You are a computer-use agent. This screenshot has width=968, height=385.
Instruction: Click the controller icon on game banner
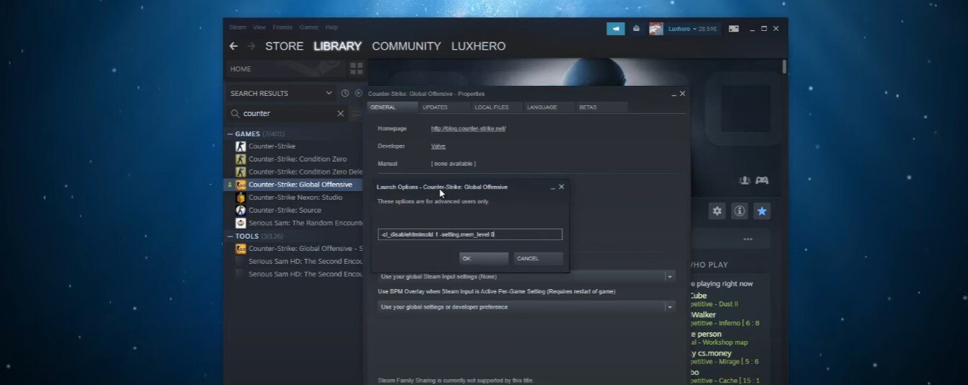(x=762, y=180)
